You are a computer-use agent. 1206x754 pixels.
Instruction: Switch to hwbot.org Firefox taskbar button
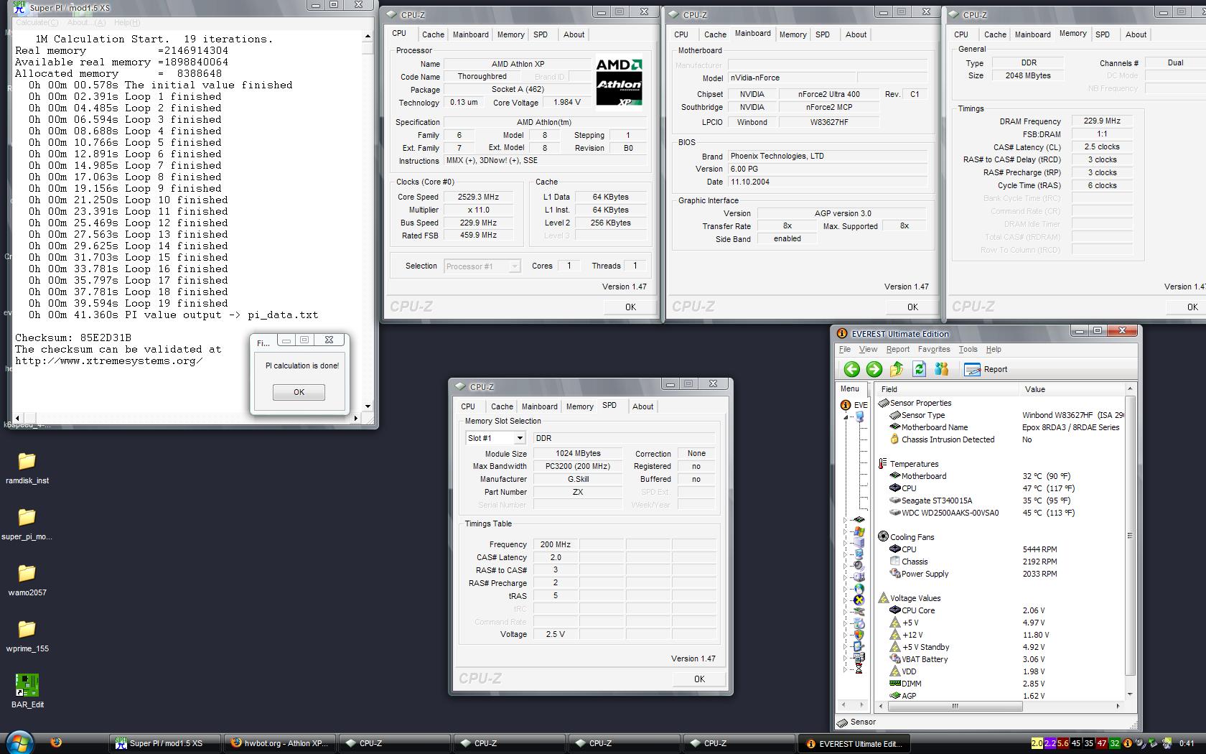(279, 743)
